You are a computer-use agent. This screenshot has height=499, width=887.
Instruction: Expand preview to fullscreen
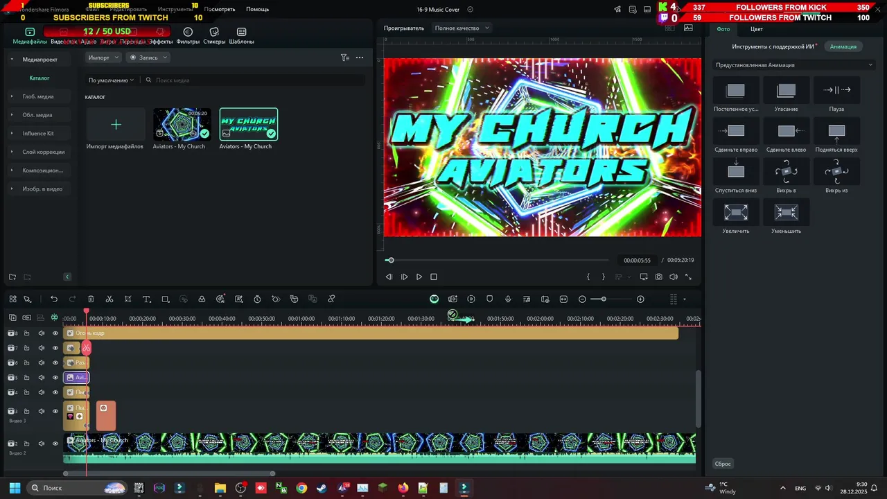pyautogui.click(x=688, y=277)
